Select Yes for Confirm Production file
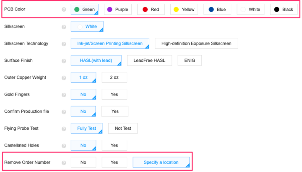 (x=115, y=111)
